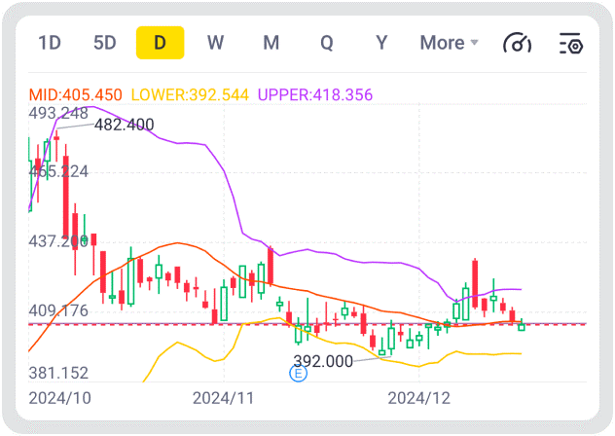615x436 pixels.
Task: Click the dropdown arrow next to More
Action: pos(475,43)
